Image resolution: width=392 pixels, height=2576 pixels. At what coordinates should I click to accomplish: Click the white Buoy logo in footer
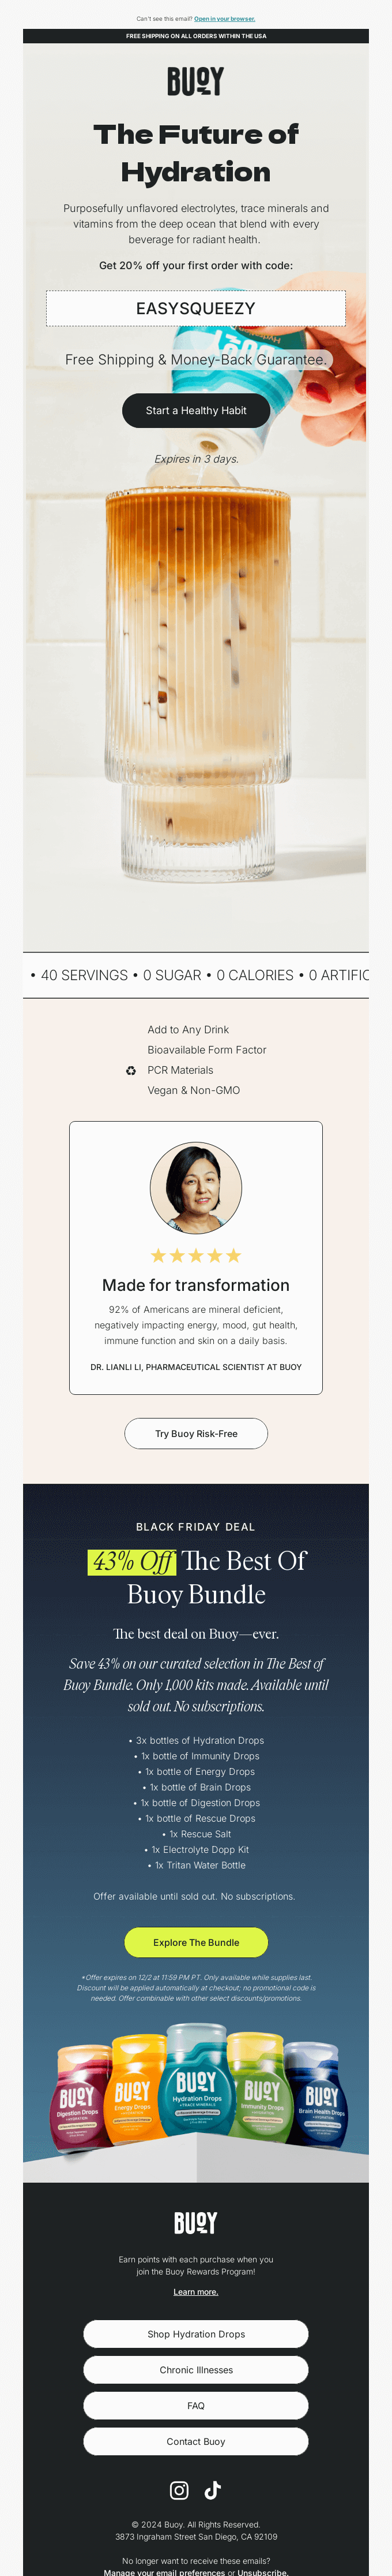195,2222
